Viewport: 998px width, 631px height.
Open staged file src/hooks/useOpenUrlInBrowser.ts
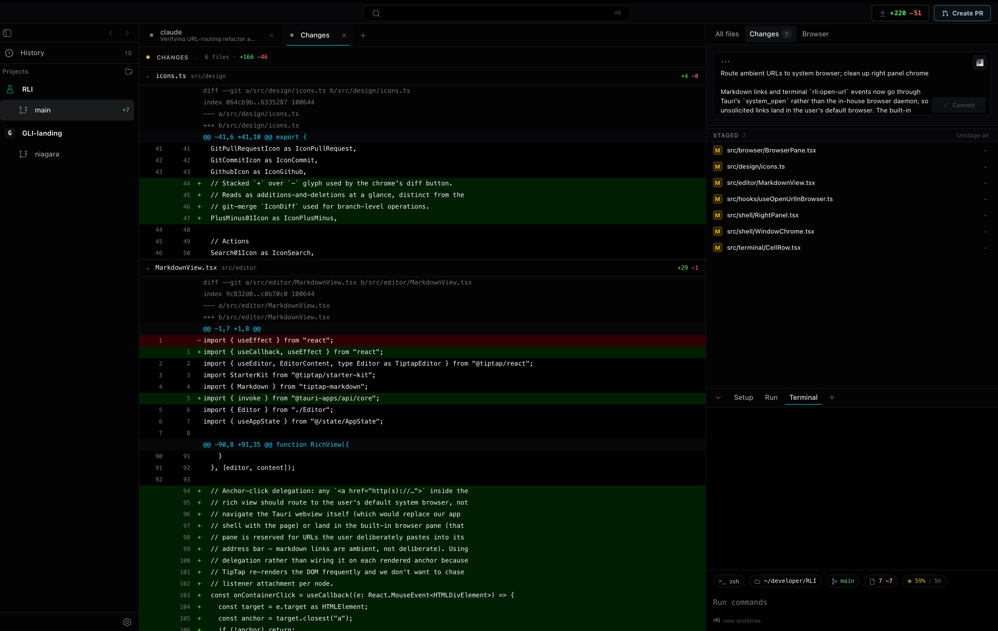click(779, 199)
